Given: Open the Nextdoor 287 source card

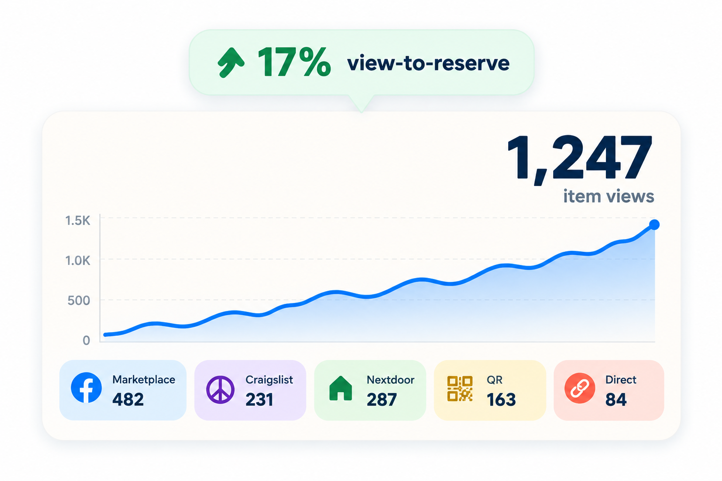Looking at the screenshot, I should pyautogui.click(x=370, y=390).
